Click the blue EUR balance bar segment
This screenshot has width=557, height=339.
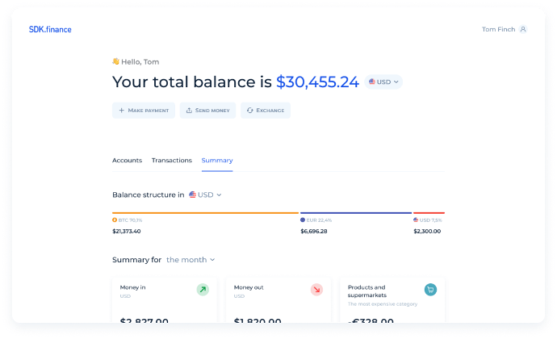356,213
